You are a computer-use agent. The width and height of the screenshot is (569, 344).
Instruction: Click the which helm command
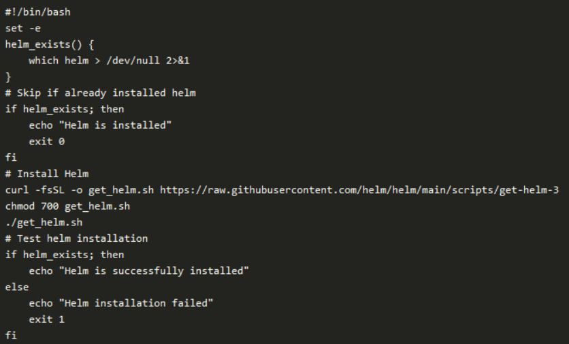pos(59,60)
